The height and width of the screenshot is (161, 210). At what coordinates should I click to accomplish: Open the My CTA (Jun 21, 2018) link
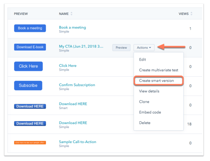point(81,46)
